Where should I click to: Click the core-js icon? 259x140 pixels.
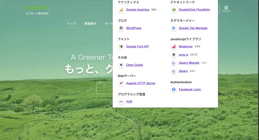click(174, 55)
